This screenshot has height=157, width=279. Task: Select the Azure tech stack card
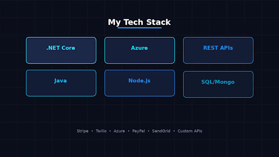tap(139, 50)
